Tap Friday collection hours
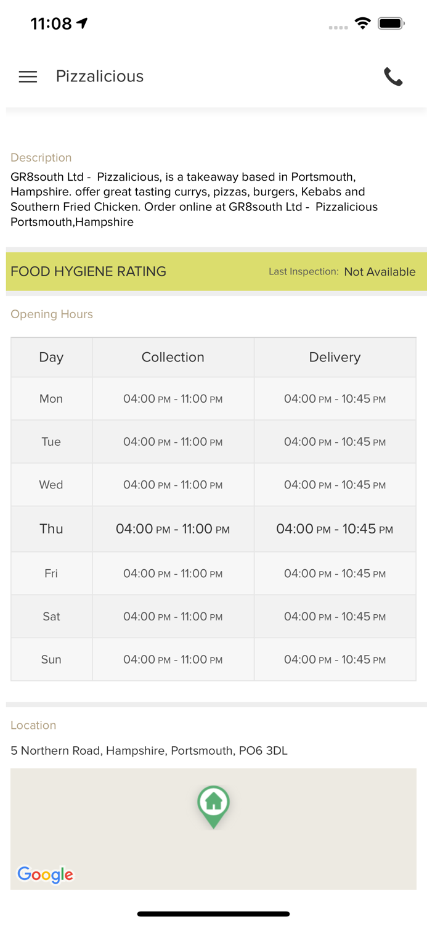 click(173, 573)
